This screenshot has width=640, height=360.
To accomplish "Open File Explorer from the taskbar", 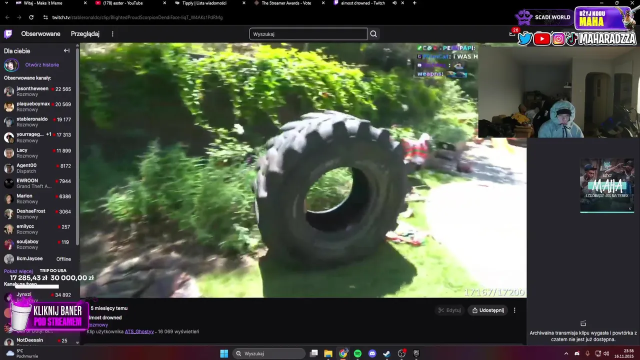I will click(328, 353).
